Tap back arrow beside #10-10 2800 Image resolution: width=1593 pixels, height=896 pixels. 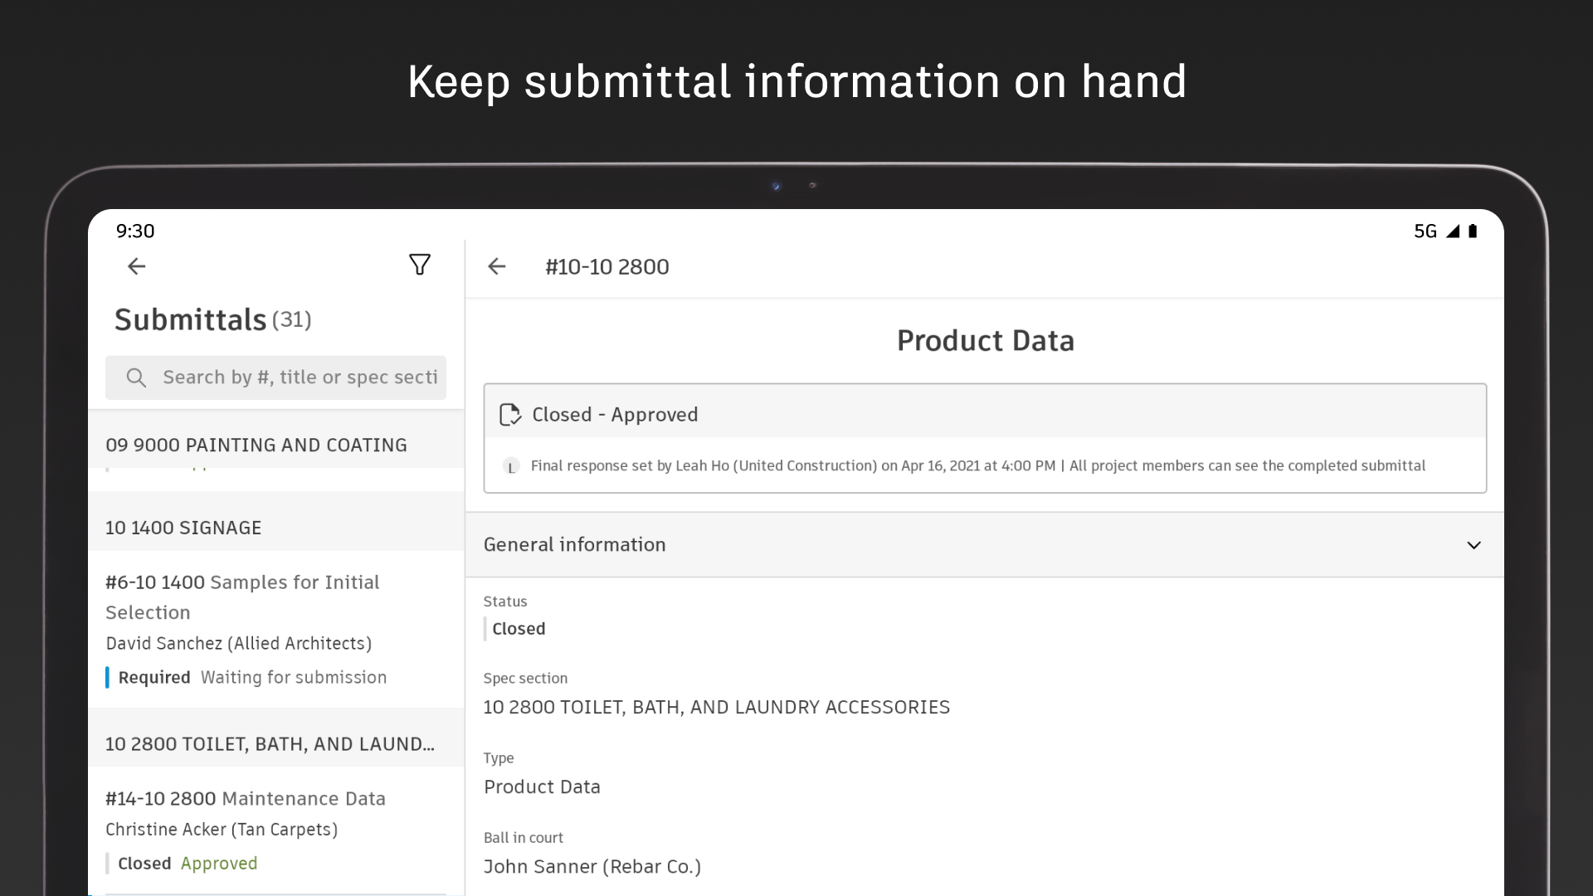(496, 266)
